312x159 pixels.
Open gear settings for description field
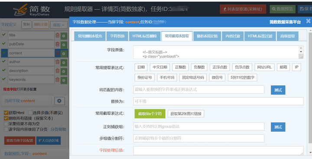click(64, 71)
